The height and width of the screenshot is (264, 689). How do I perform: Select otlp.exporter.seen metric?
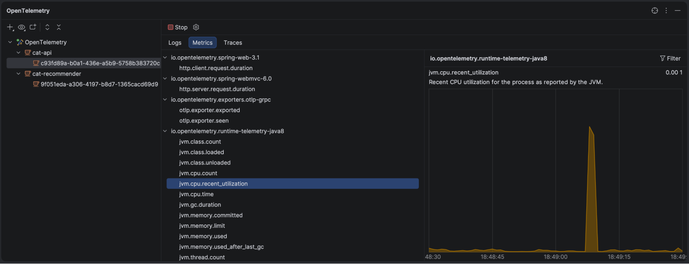[x=204, y=121]
